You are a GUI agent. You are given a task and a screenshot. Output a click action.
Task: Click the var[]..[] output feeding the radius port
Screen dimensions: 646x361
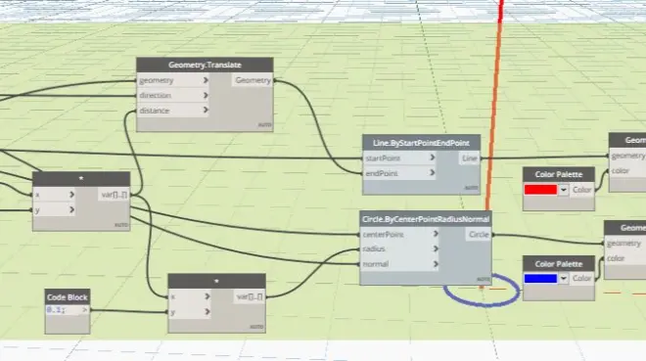250,296
